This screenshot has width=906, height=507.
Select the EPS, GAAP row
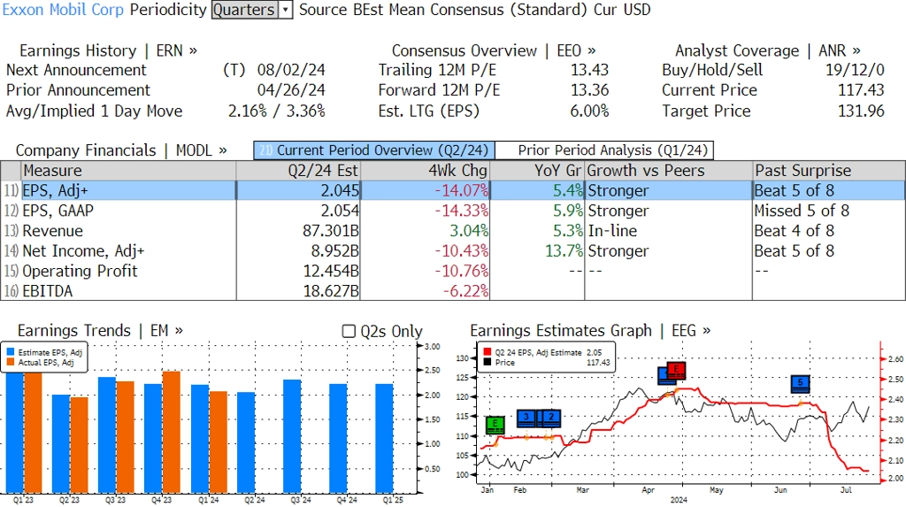coord(453,211)
